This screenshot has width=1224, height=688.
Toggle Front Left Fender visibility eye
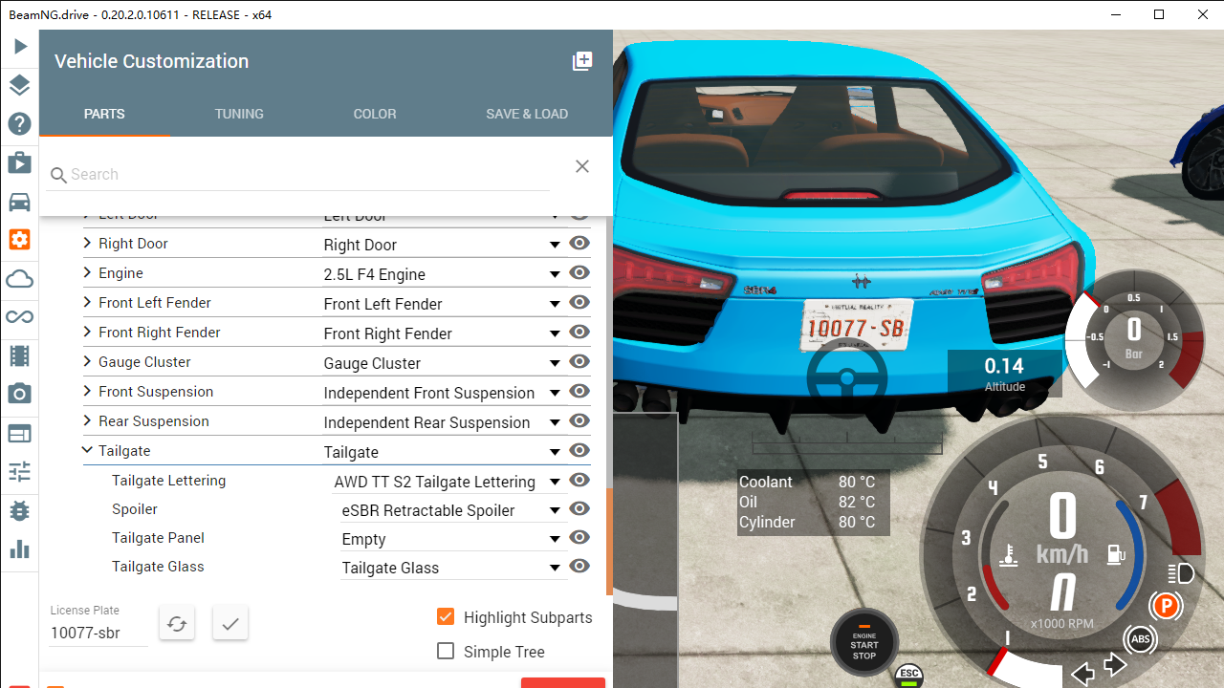tap(579, 303)
